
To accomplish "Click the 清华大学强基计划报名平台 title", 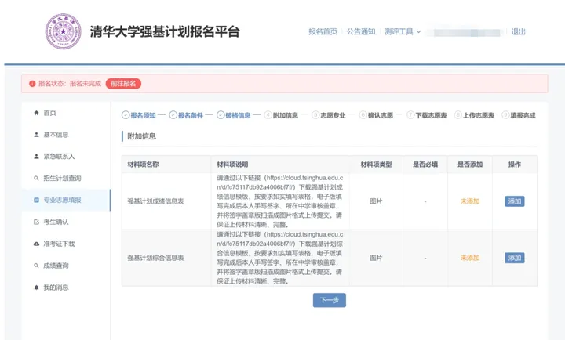I will (x=165, y=31).
